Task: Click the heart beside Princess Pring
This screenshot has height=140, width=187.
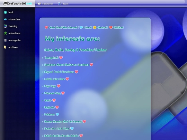Action: (x=63, y=93)
